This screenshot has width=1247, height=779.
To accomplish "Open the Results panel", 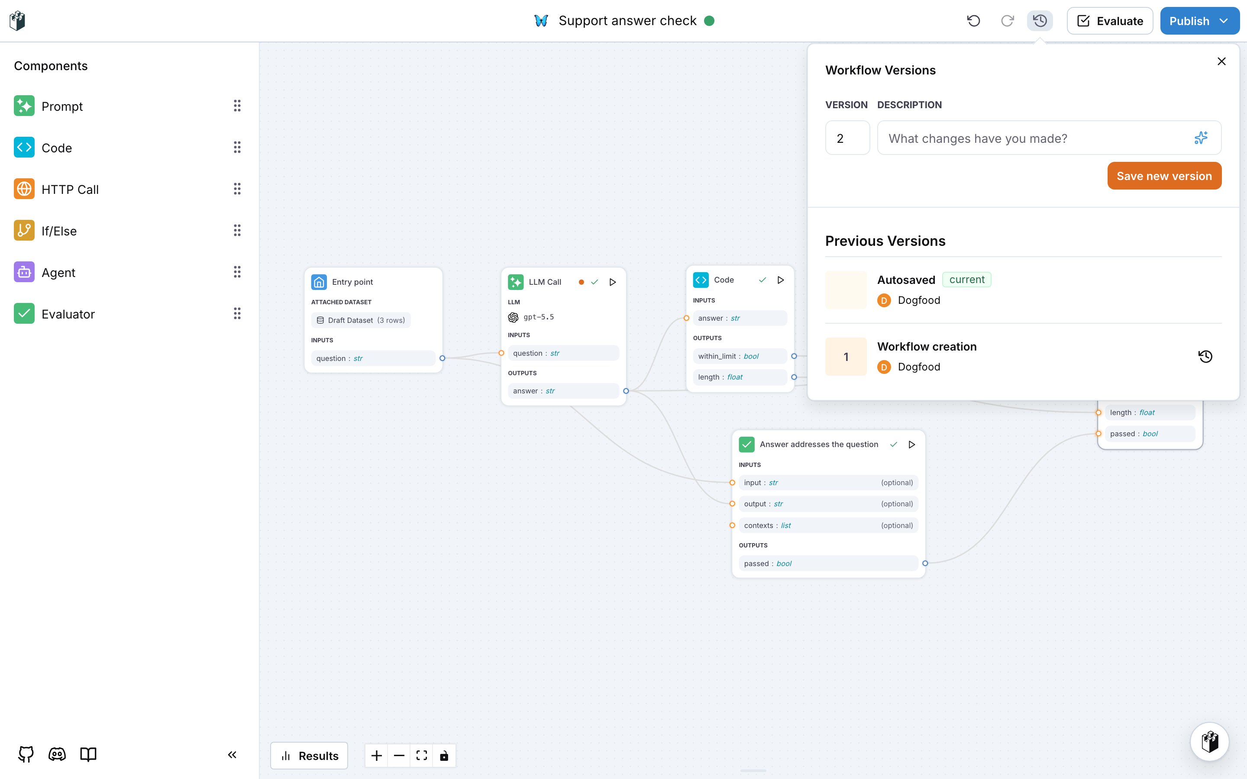I will [x=309, y=756].
